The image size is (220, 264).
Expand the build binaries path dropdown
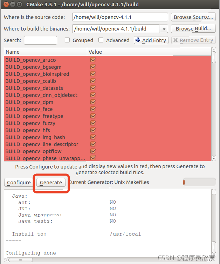(164, 29)
